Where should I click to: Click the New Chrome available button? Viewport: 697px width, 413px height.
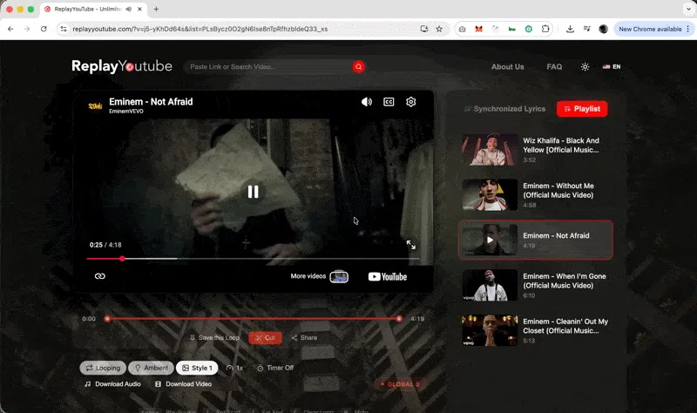tap(654, 29)
